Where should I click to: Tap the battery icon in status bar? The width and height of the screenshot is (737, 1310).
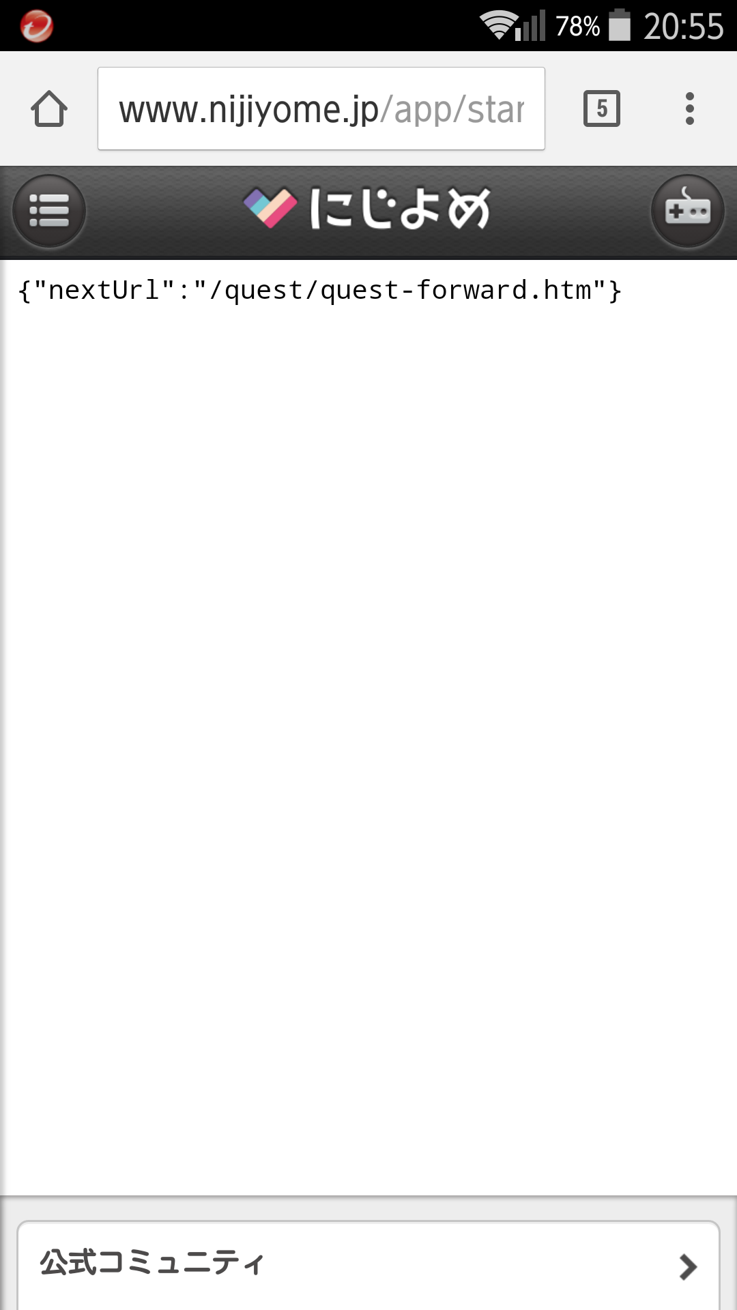point(620,25)
